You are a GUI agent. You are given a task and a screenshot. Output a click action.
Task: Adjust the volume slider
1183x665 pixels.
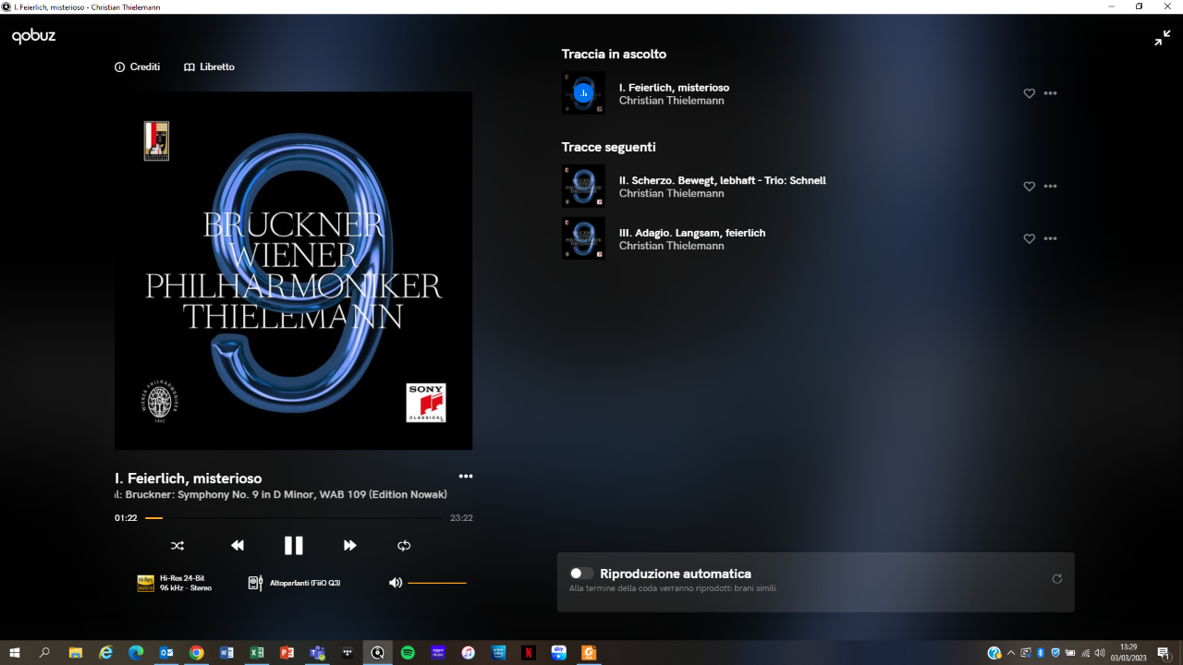coord(437,583)
